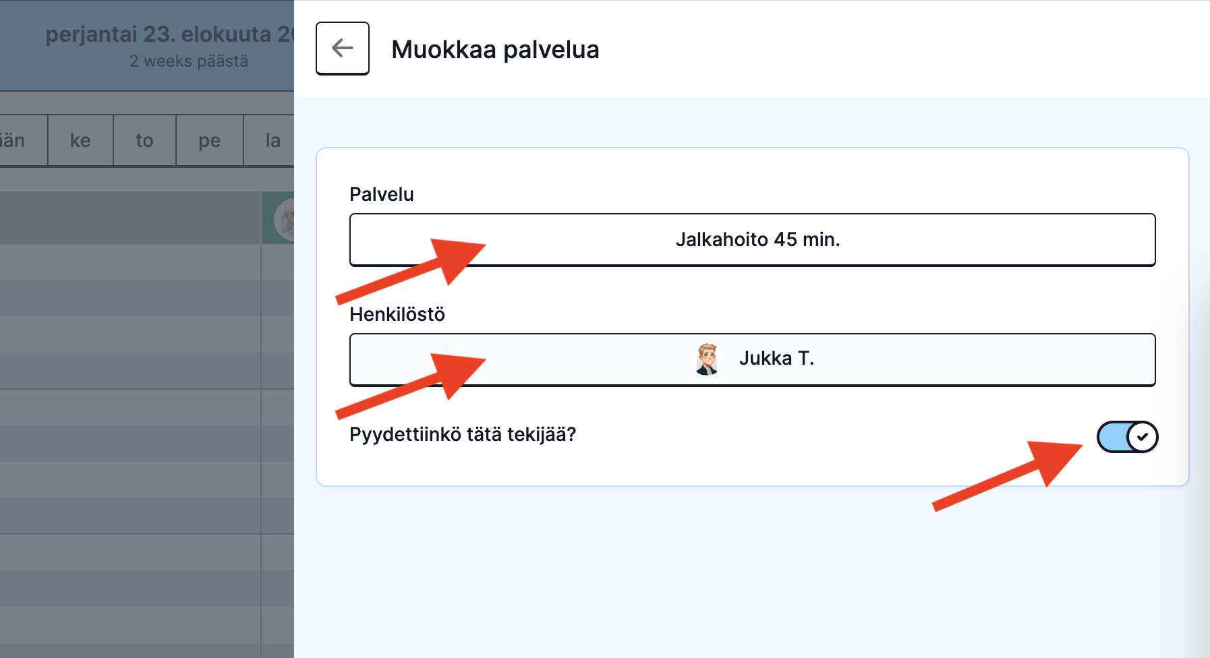Select the "pe" weekday tab

pyautogui.click(x=210, y=140)
